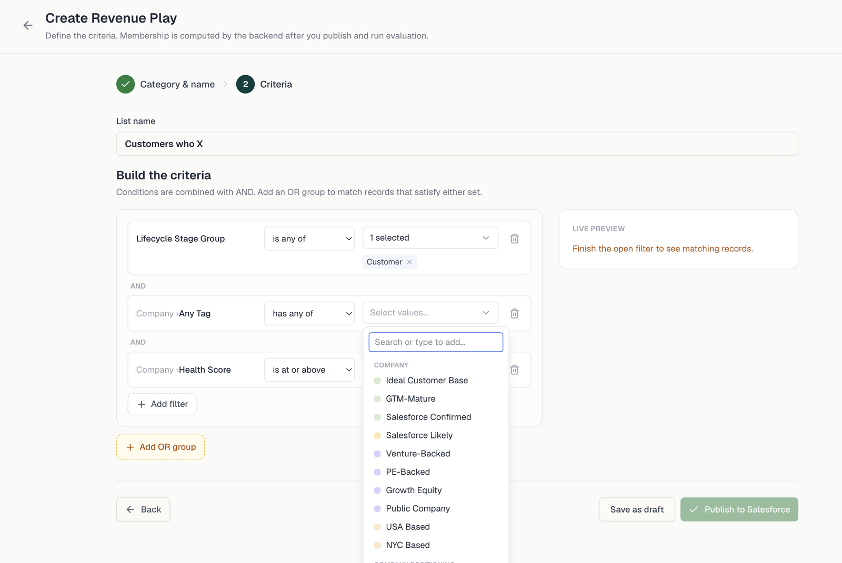Select the USA Based tag
842x563 pixels.
coord(436,527)
